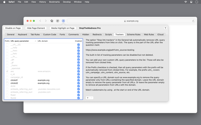Add a tracker with the plus button

88,98
